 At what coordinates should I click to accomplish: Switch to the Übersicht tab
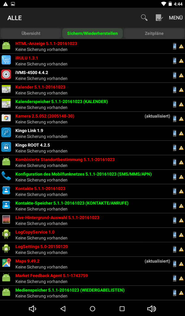pyautogui.click(x=31, y=33)
